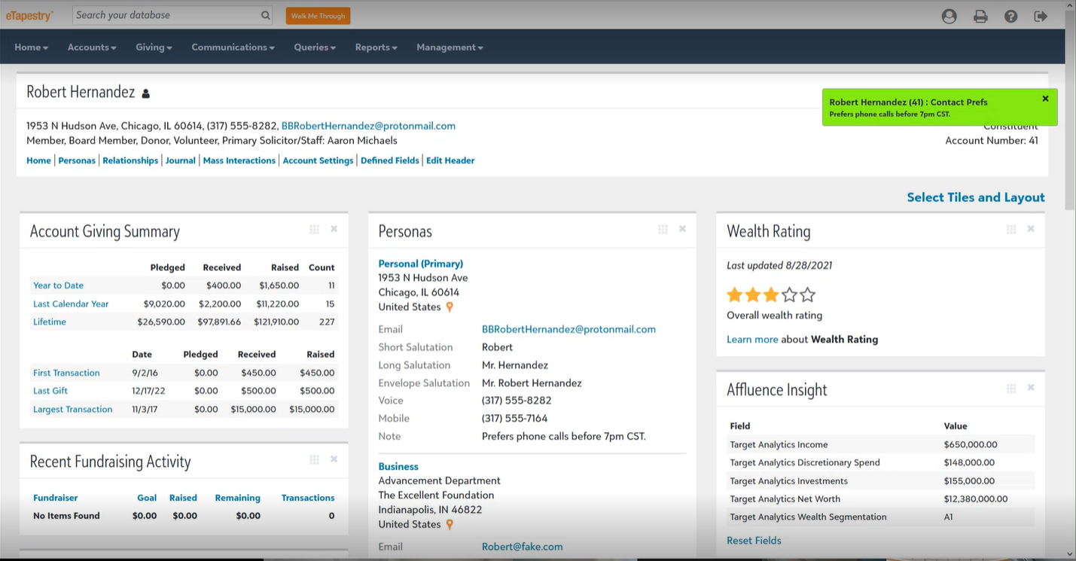The image size is (1076, 561).
Task: Click the Search your database field
Action: click(x=166, y=15)
